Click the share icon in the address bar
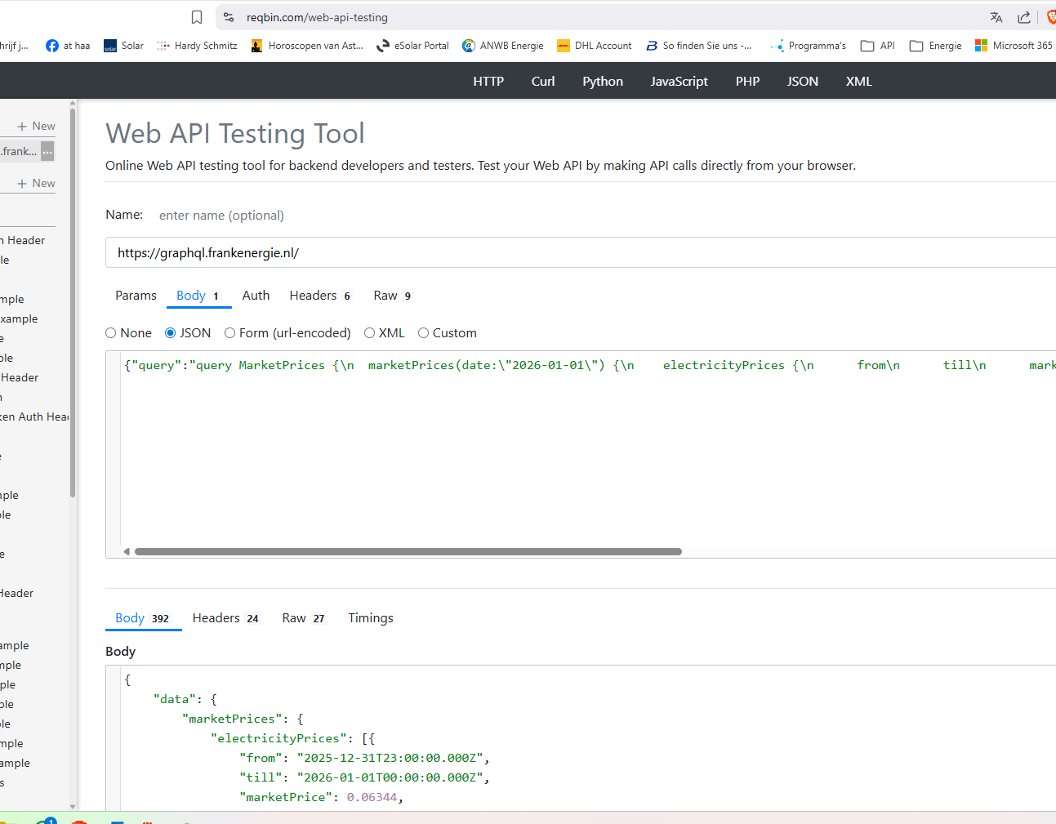The width and height of the screenshot is (1056, 824). tap(1023, 17)
